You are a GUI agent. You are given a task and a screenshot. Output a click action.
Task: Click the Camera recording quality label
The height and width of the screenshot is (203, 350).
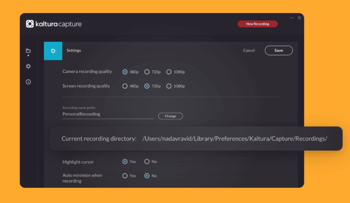coord(87,71)
